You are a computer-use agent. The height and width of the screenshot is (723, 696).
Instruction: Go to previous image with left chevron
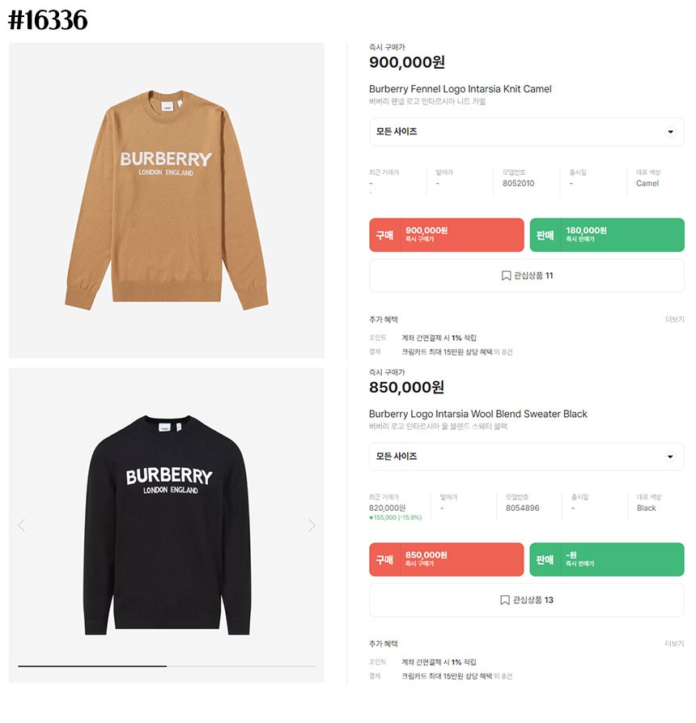pyautogui.click(x=21, y=525)
